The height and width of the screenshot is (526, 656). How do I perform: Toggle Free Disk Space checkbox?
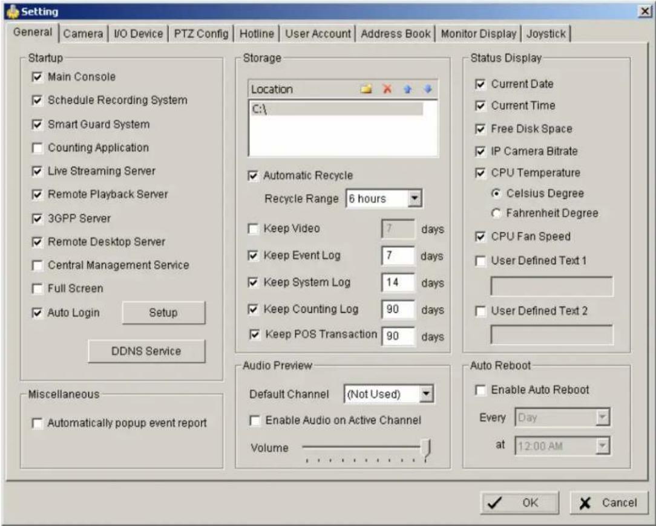481,129
